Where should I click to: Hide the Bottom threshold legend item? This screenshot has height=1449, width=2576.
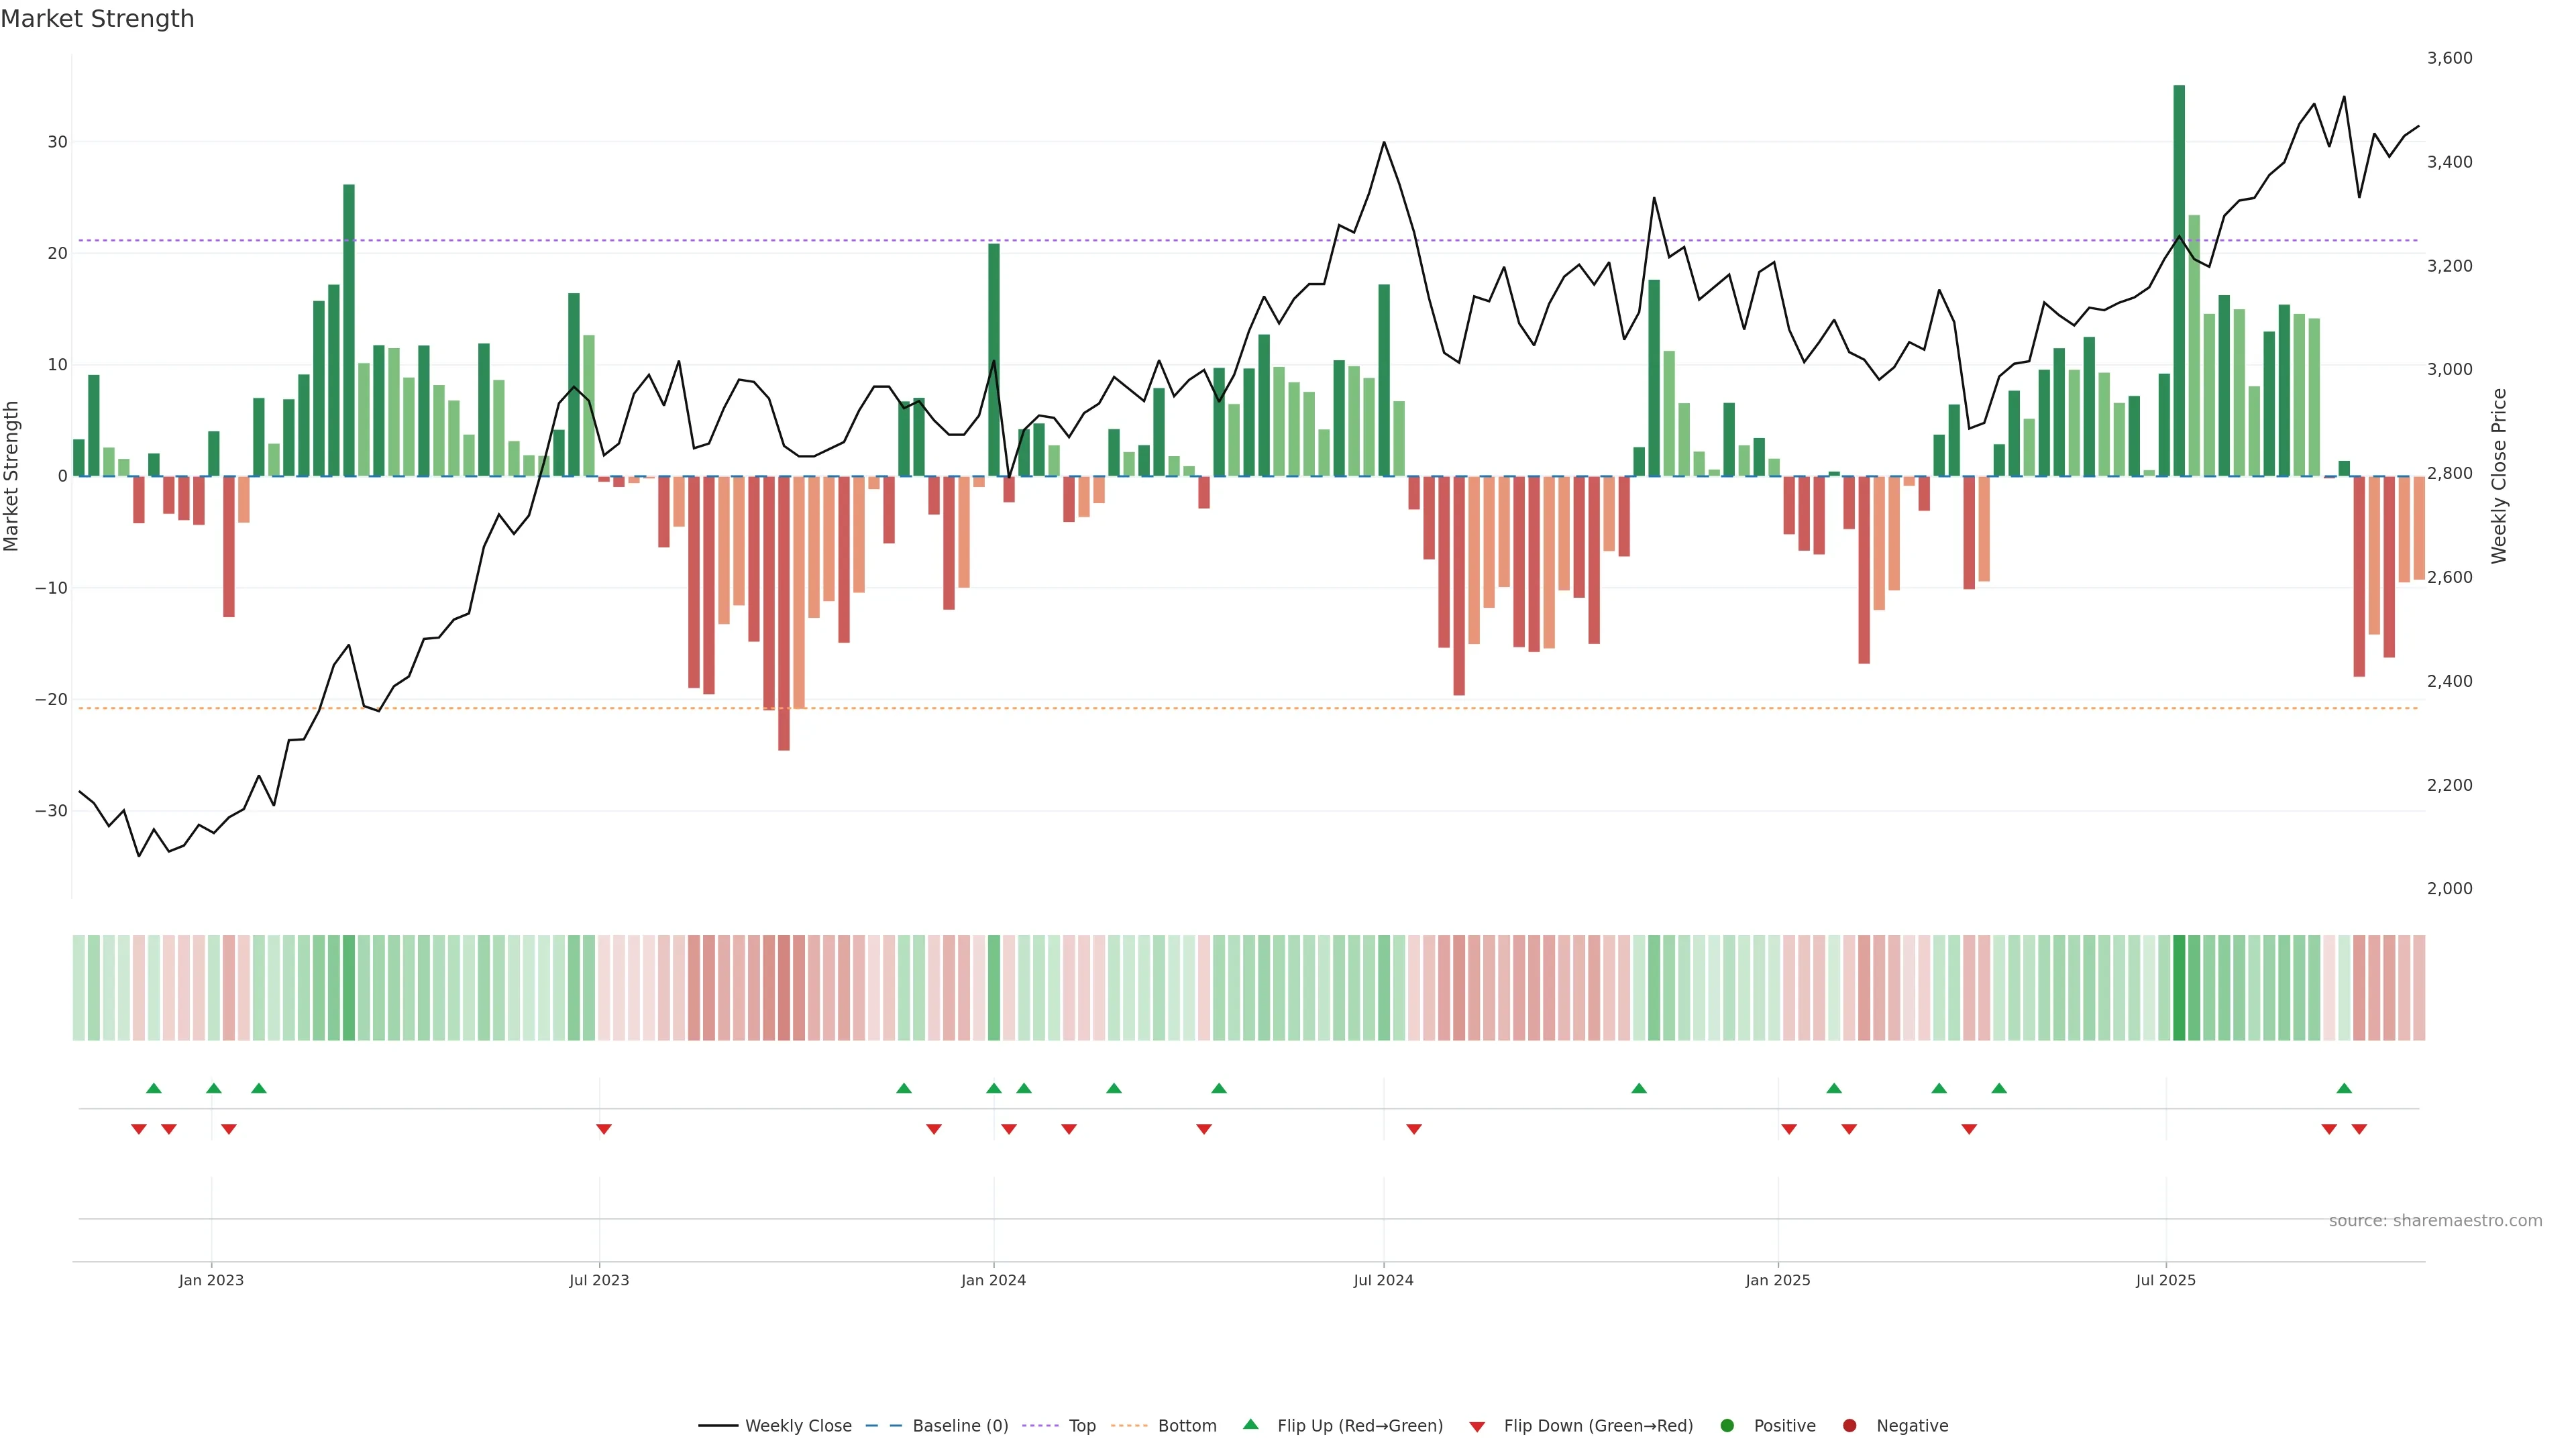click(x=1186, y=1426)
